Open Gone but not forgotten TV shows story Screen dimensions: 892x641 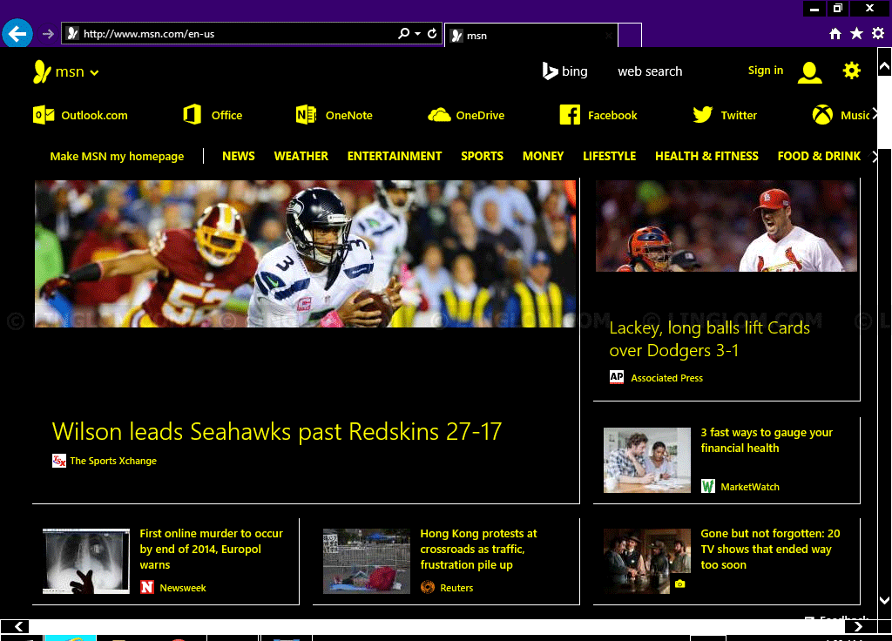[x=770, y=549]
